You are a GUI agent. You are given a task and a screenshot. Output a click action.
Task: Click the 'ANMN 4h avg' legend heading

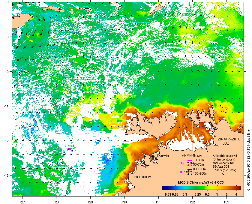(x=192, y=155)
